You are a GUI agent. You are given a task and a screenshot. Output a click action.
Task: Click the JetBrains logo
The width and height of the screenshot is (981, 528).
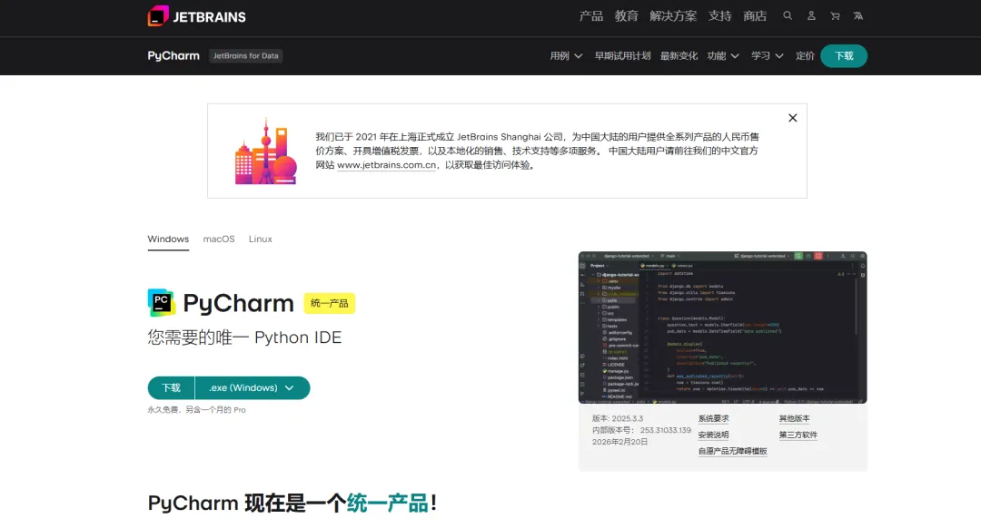point(196,16)
